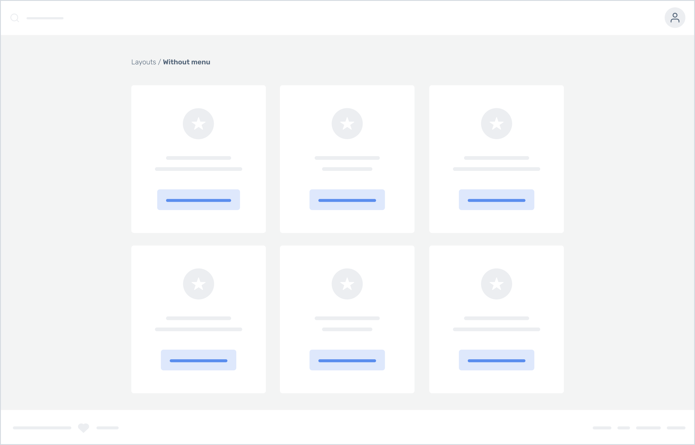Image resolution: width=695 pixels, height=445 pixels.
Task: Click inside the search input field
Action: tap(45, 18)
